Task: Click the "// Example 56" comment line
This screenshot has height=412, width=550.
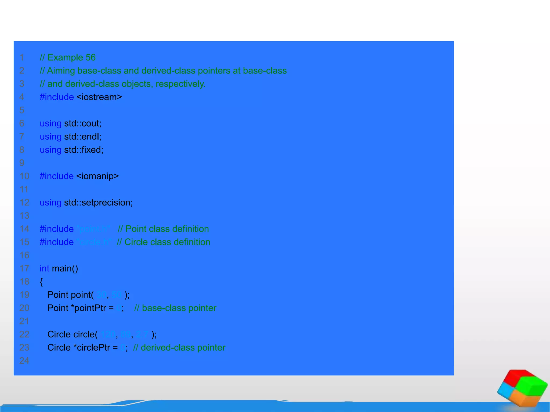Action: (68, 57)
